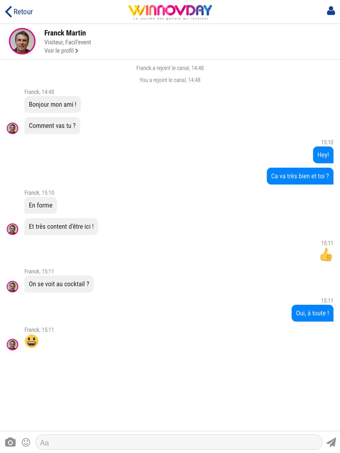This screenshot has width=340, height=453.
Task: Click the thumbs up emoji message
Action: [326, 255]
